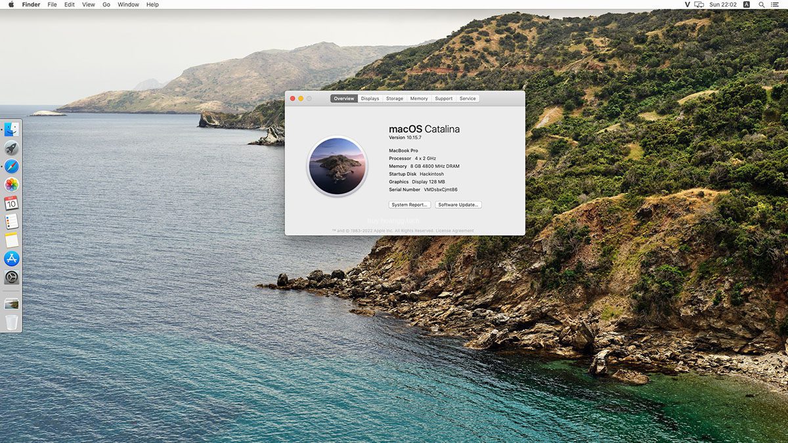Click the V status icon in menu bar
Viewport: 788px width, 443px height.
687,5
